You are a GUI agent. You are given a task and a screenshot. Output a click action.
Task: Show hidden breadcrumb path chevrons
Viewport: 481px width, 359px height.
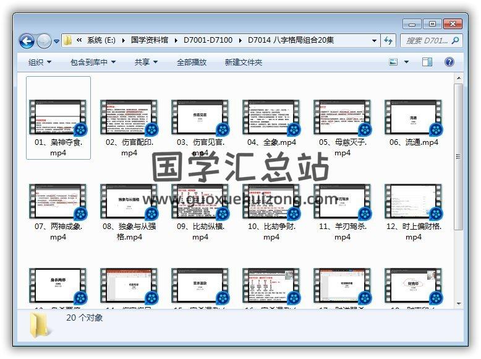[x=79, y=40]
